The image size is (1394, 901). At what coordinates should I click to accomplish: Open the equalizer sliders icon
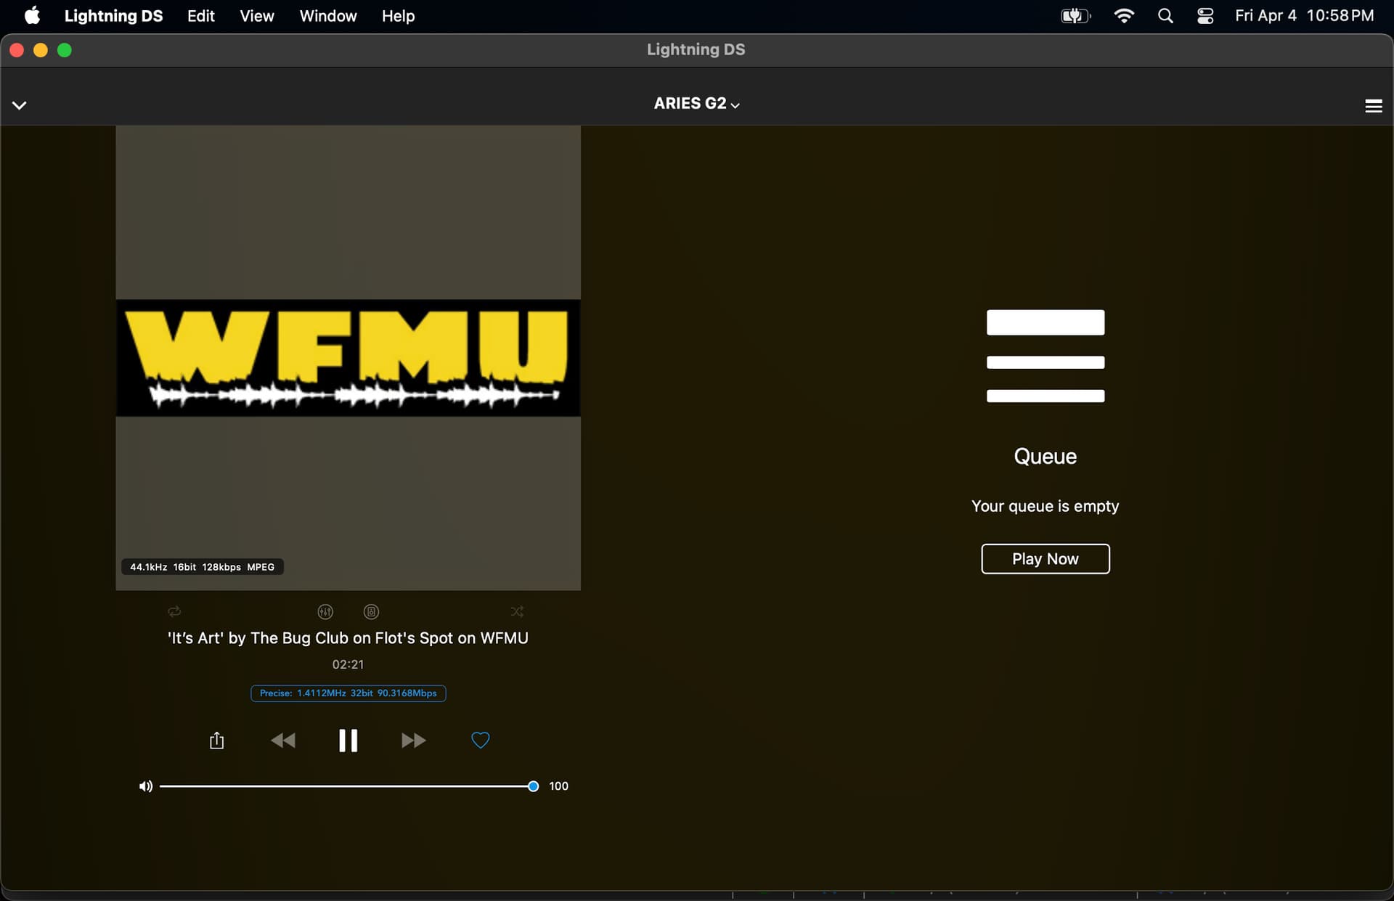[325, 612]
